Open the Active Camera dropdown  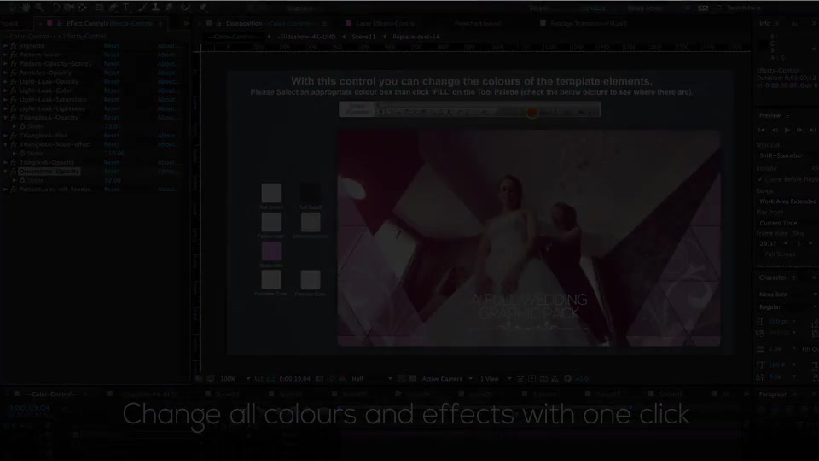(x=446, y=378)
